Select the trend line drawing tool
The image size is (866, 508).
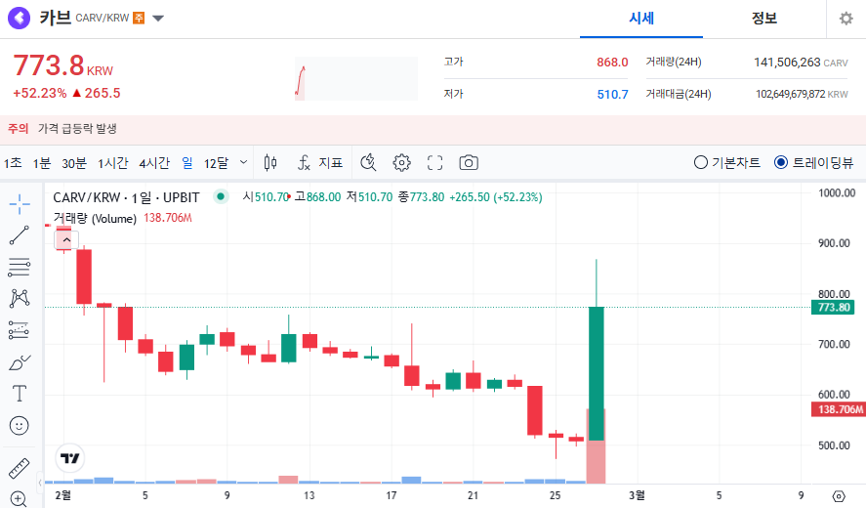click(20, 235)
